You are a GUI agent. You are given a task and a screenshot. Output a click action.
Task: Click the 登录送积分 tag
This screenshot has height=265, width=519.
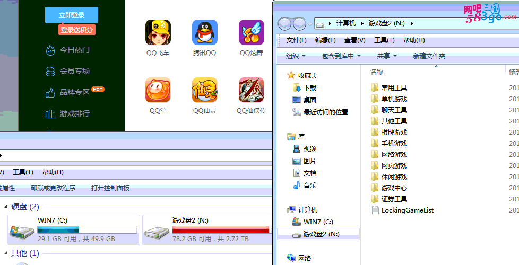pos(76,30)
